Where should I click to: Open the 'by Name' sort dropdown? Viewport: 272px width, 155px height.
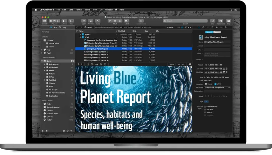(x=171, y=27)
